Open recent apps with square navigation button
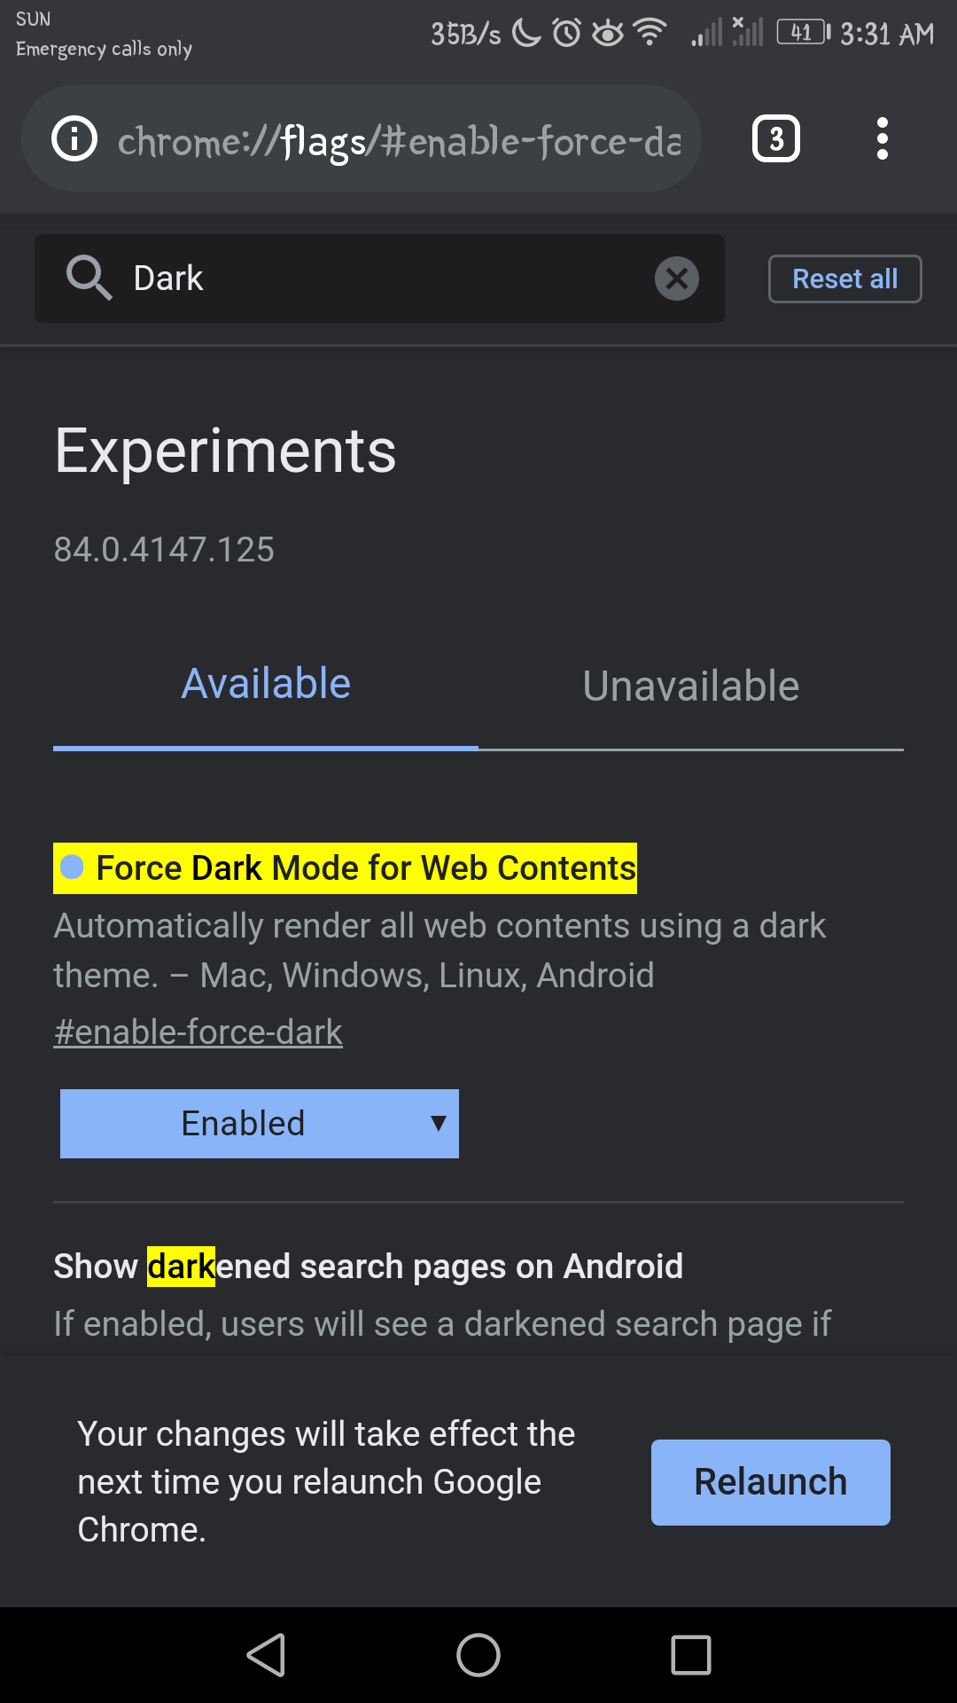Image resolution: width=957 pixels, height=1703 pixels. click(x=691, y=1655)
